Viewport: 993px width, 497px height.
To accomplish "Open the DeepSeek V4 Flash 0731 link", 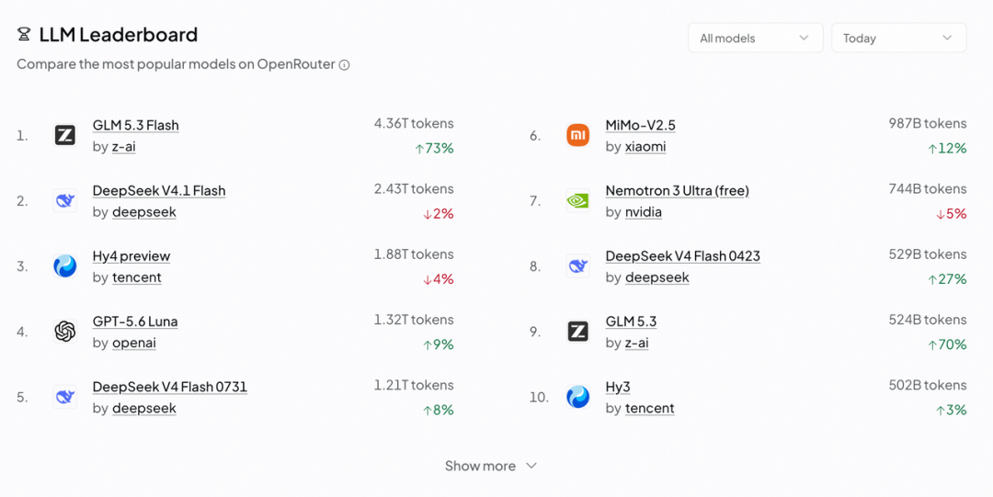I will [x=170, y=387].
